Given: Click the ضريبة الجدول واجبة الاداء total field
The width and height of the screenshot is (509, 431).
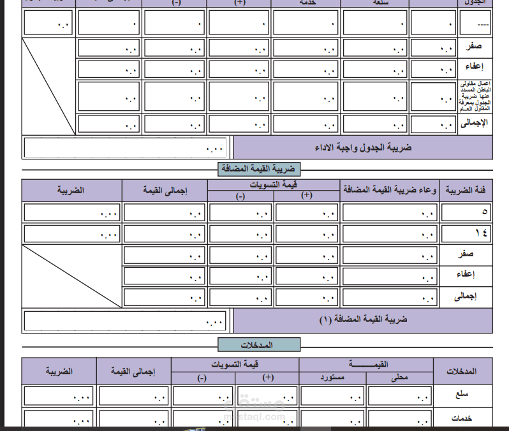Looking at the screenshot, I should [x=125, y=148].
